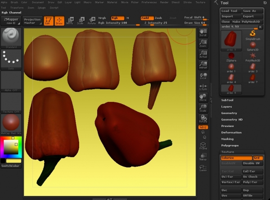
Task: Open the Dots stroke selector
Action: point(11,59)
